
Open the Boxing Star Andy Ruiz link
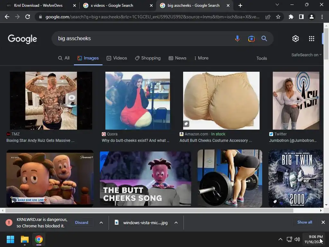(x=40, y=141)
